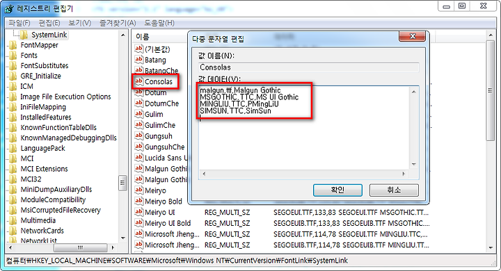Select the Multimedia folder icon

(13, 220)
